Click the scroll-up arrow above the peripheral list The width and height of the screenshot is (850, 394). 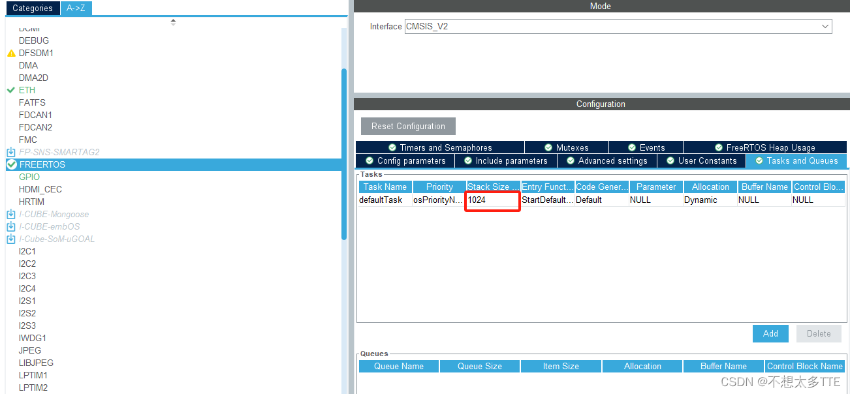coord(173,22)
